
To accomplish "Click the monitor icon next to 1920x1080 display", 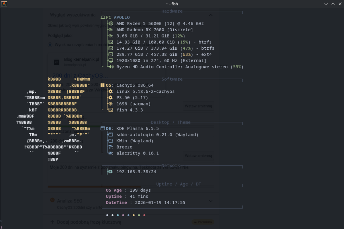I will tap(111, 60).
